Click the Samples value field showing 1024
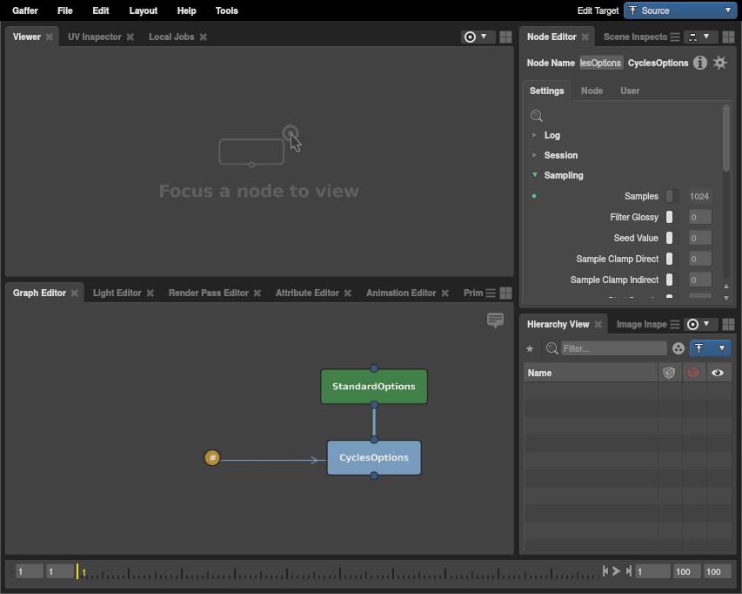The height and width of the screenshot is (594, 742). pyautogui.click(x=699, y=196)
